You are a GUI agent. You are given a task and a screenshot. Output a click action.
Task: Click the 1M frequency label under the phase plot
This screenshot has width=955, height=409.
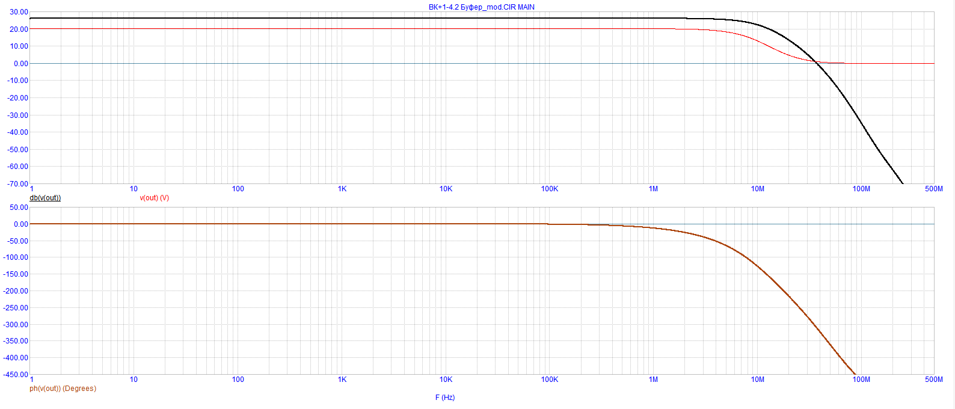653,380
